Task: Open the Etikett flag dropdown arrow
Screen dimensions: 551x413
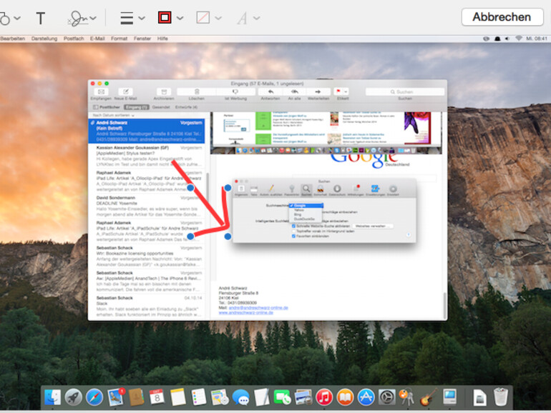Action: [x=346, y=92]
